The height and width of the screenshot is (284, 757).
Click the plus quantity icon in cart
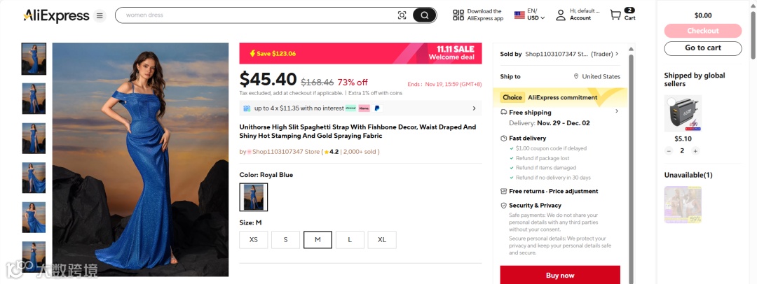click(695, 150)
